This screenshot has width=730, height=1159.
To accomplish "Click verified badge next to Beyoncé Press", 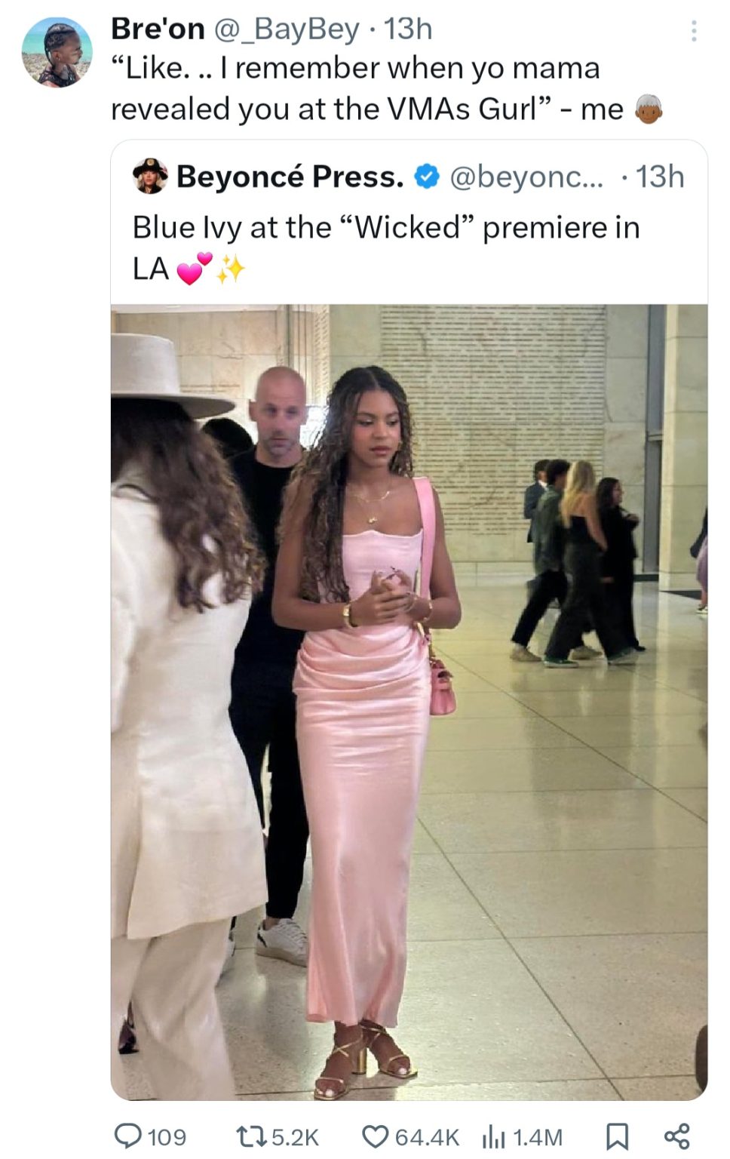I will pos(427,177).
